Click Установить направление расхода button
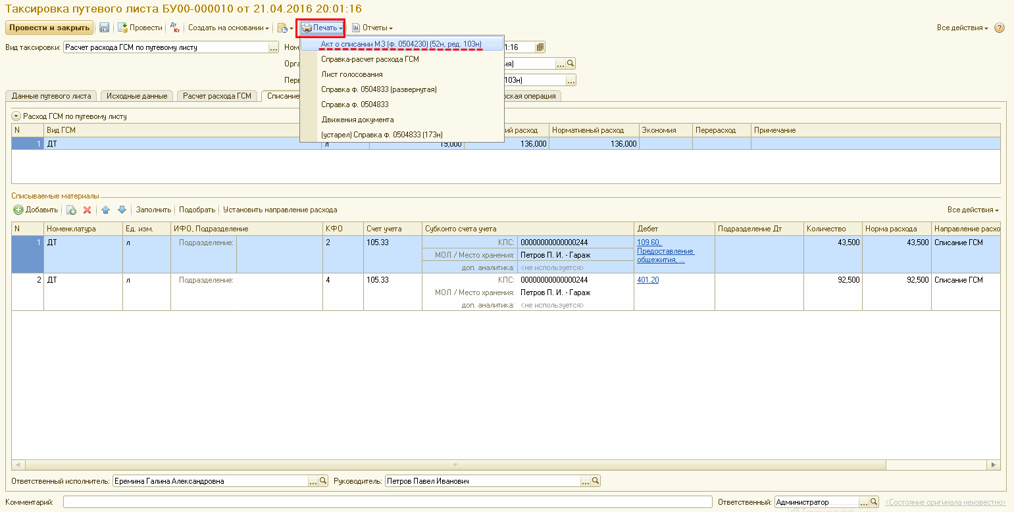The width and height of the screenshot is (1014, 512). (x=280, y=210)
